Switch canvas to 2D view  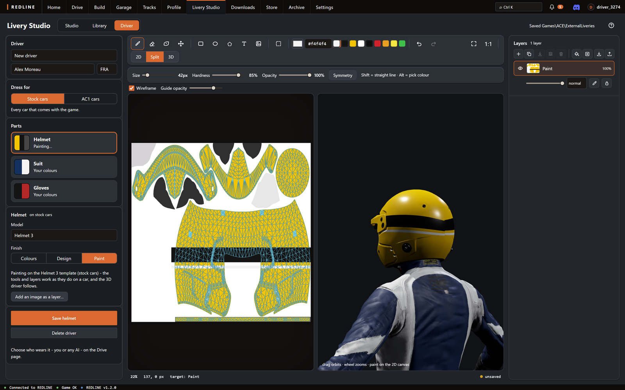(139, 57)
